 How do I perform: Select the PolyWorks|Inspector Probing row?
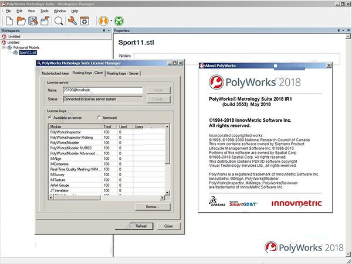pos(107,138)
